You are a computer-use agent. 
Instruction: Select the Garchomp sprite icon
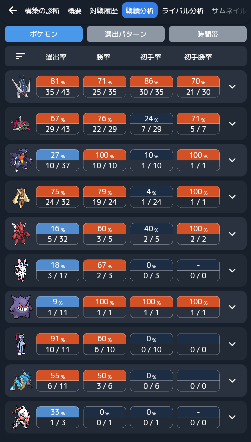21,160
